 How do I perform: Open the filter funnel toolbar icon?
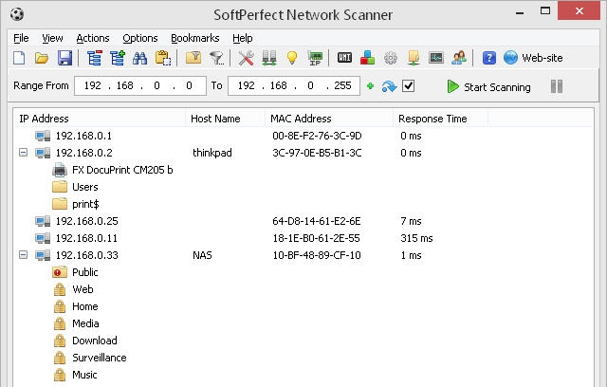click(217, 59)
